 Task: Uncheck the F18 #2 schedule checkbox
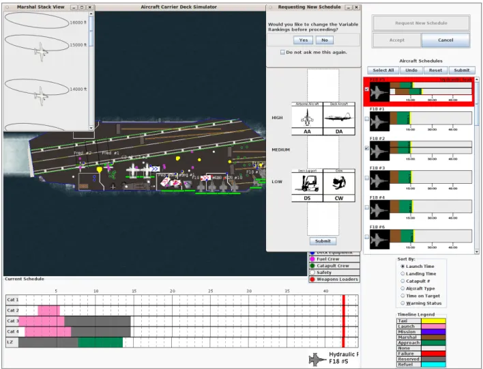[x=366, y=148]
